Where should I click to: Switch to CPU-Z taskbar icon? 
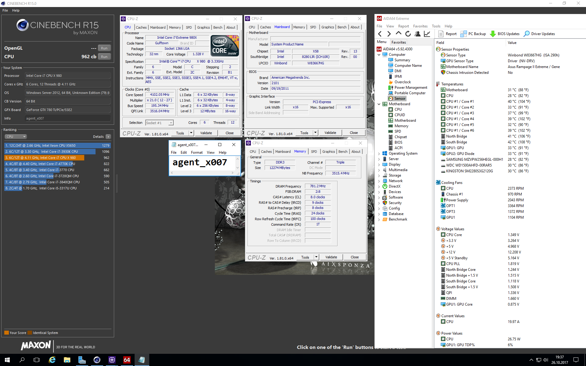coord(112,360)
